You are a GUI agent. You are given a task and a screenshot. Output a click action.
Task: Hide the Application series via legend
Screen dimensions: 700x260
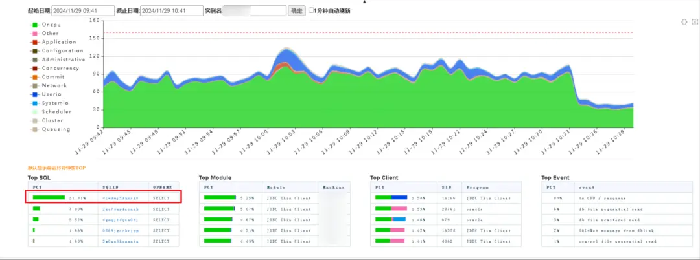[x=52, y=42]
